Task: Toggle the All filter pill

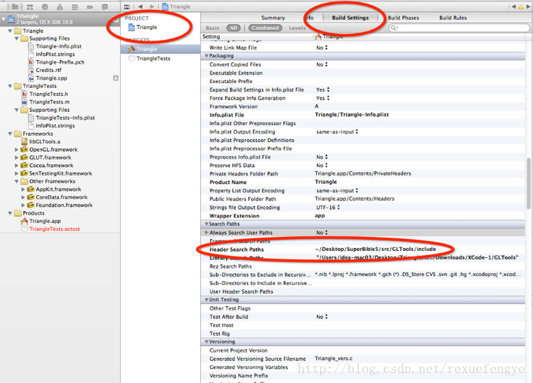Action: (233, 28)
